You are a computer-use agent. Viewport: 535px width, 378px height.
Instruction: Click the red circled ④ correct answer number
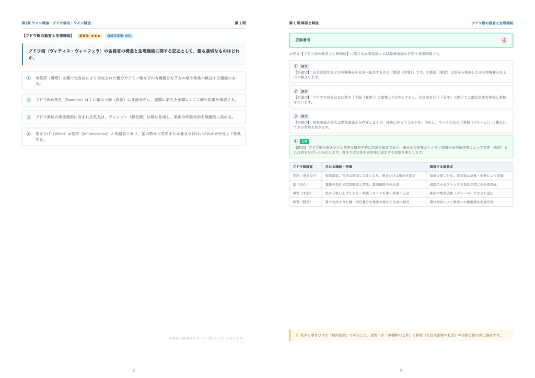point(504,40)
